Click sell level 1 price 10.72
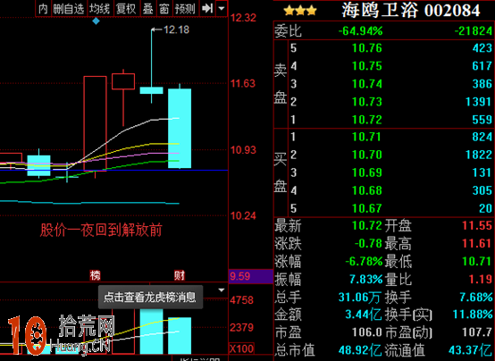This screenshot has height=361, width=495. 367,120
